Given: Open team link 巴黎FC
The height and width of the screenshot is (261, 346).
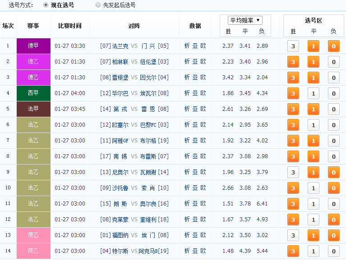Looking at the screenshot, I should [148, 125].
